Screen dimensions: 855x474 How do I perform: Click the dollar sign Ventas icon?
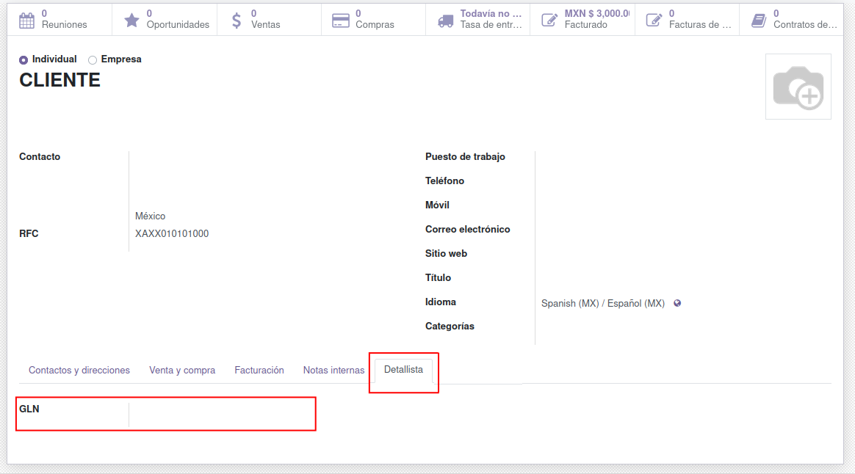[236, 20]
